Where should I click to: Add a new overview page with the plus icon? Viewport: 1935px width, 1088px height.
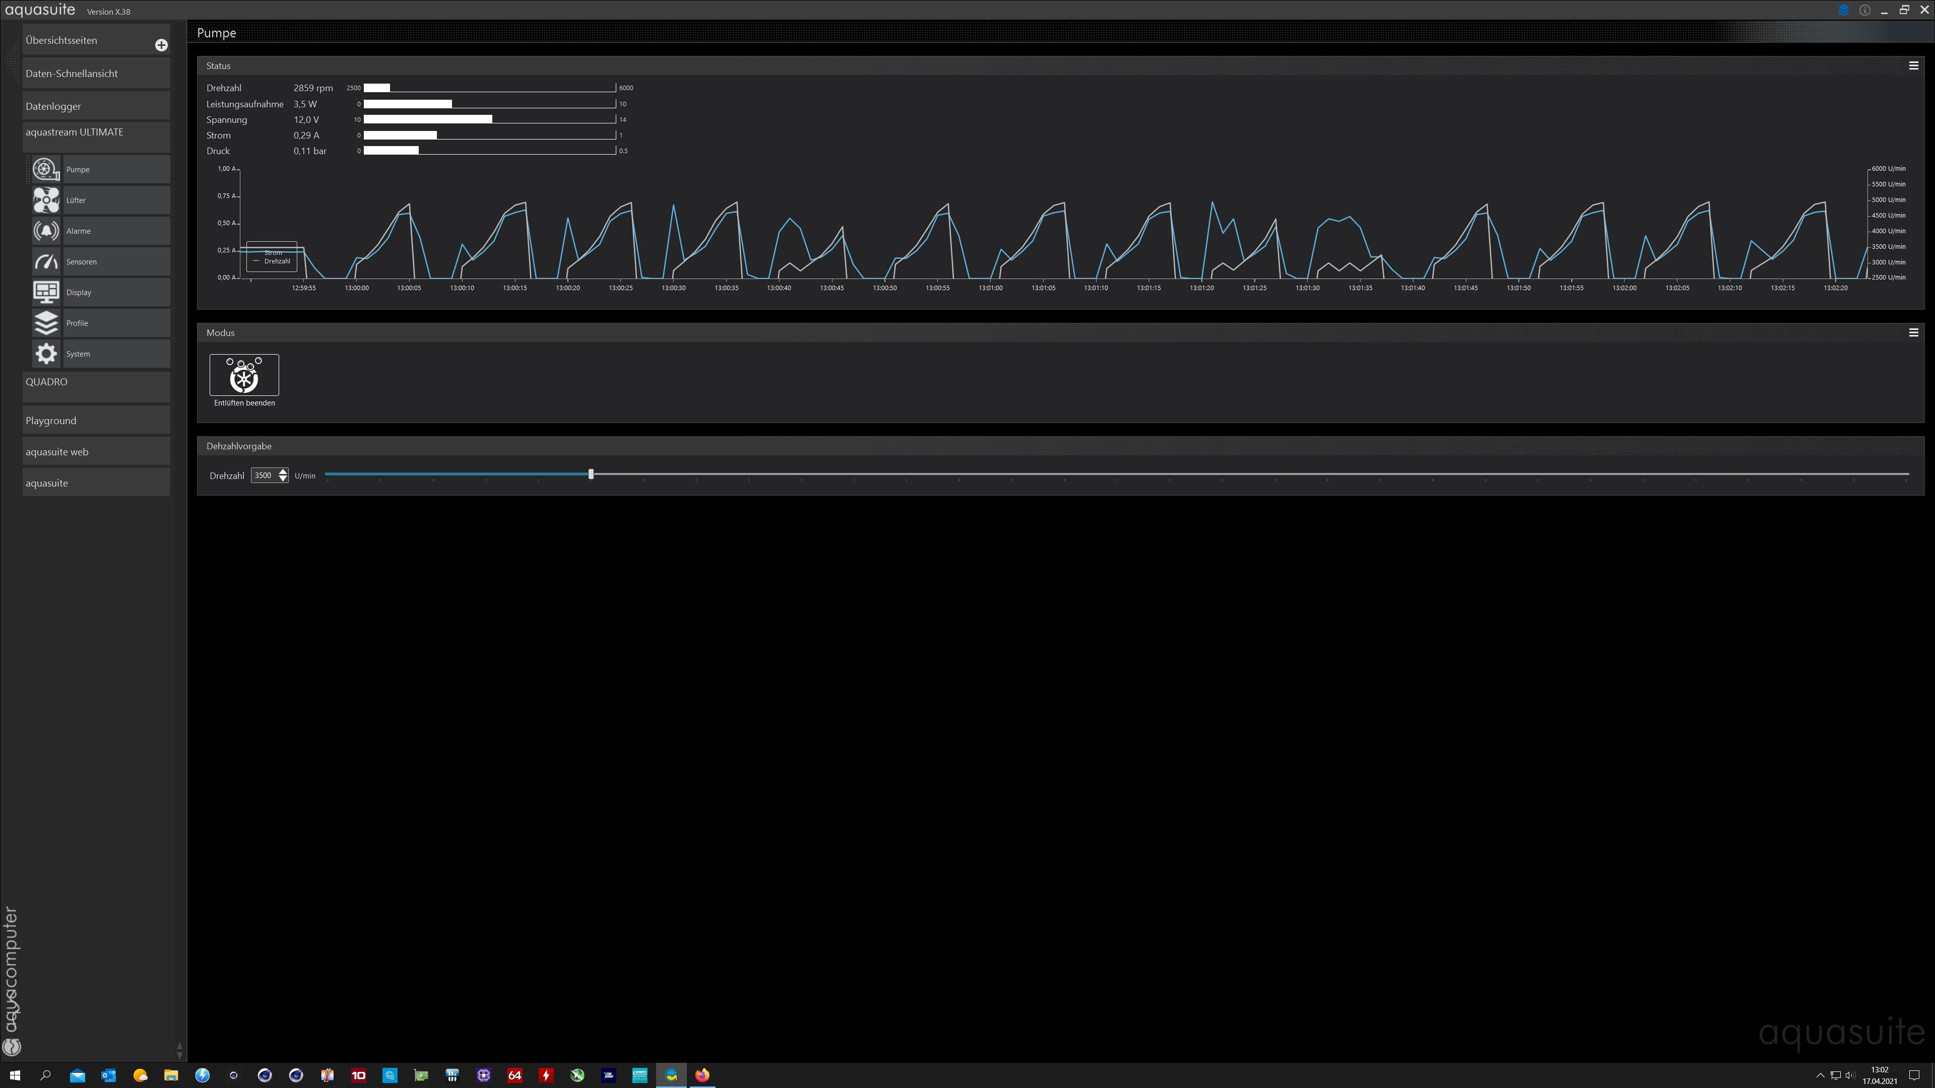click(x=161, y=45)
